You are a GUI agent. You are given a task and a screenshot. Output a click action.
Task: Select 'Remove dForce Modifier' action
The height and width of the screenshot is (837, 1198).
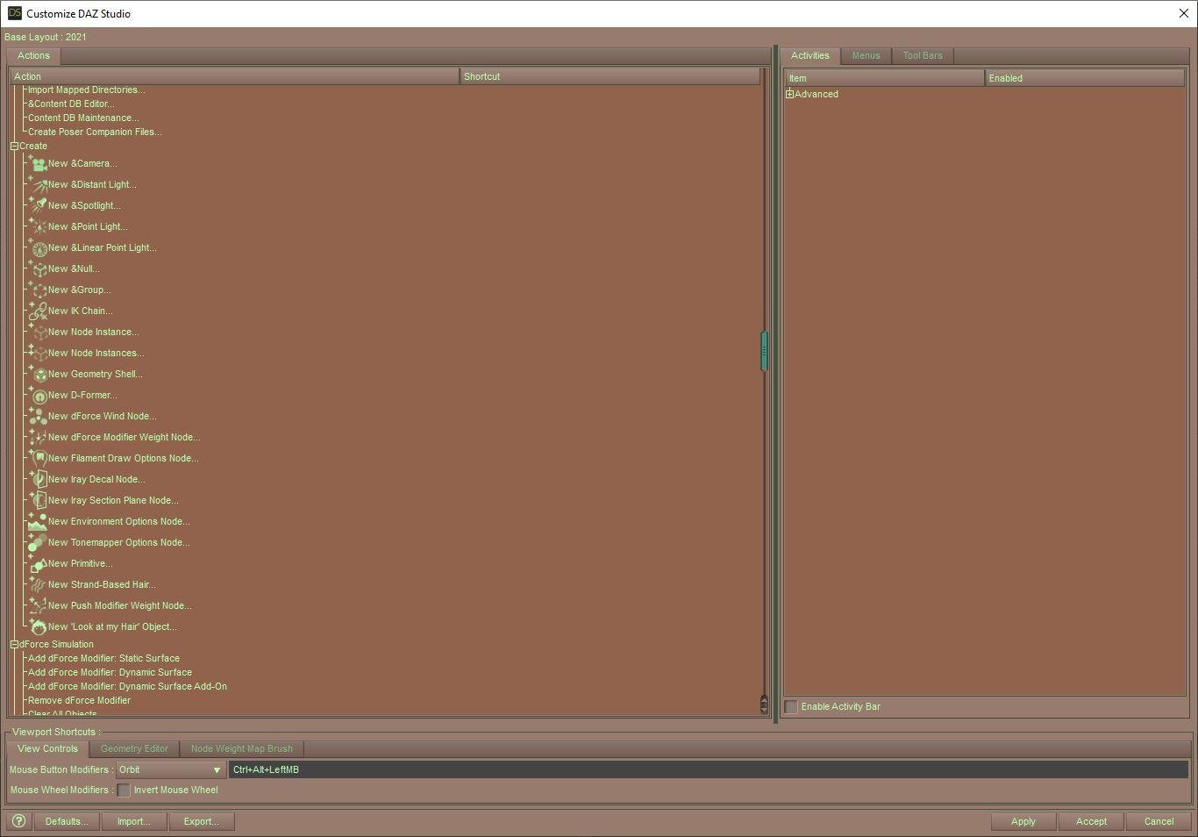(x=79, y=701)
